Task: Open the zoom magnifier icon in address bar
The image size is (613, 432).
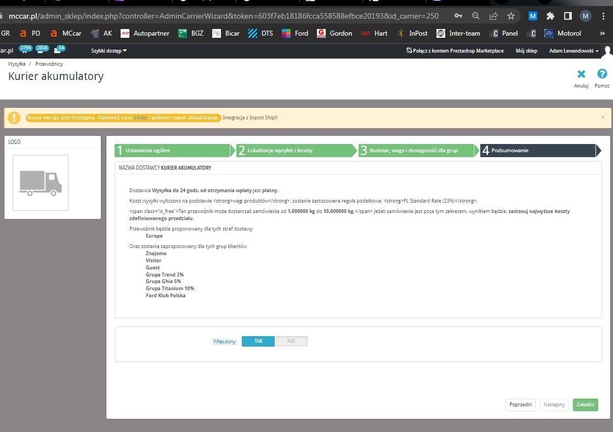Action: (476, 16)
